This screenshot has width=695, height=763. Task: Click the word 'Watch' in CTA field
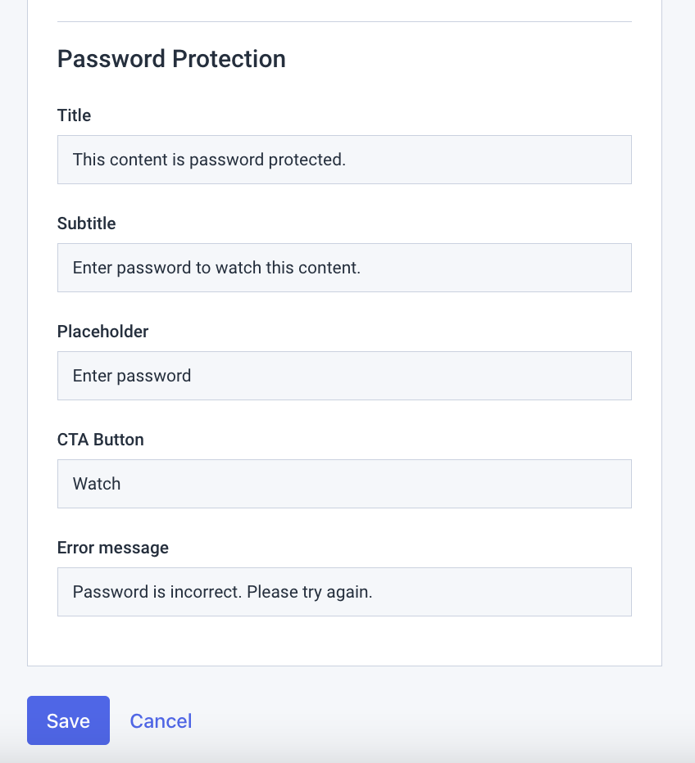(97, 484)
